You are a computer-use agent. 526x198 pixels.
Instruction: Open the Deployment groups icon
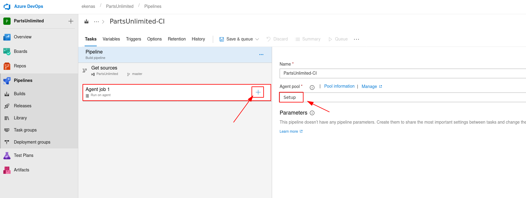[7, 142]
